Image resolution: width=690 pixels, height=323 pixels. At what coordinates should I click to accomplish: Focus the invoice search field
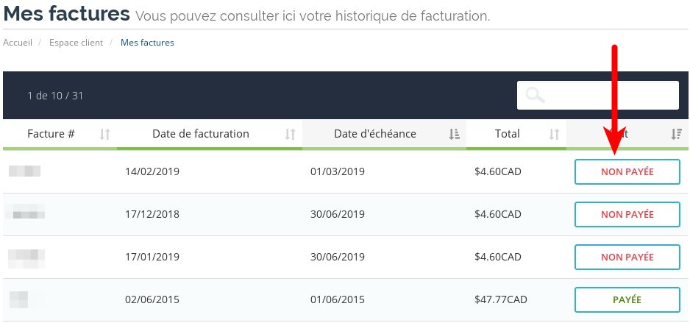(x=597, y=95)
